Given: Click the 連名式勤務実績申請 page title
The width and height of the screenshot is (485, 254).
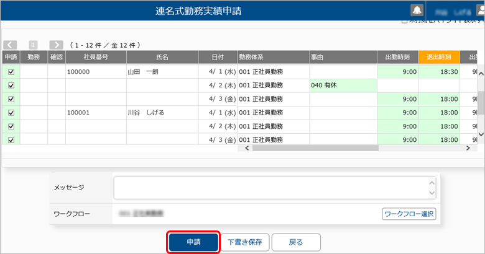Looking at the screenshot, I should point(198,11).
